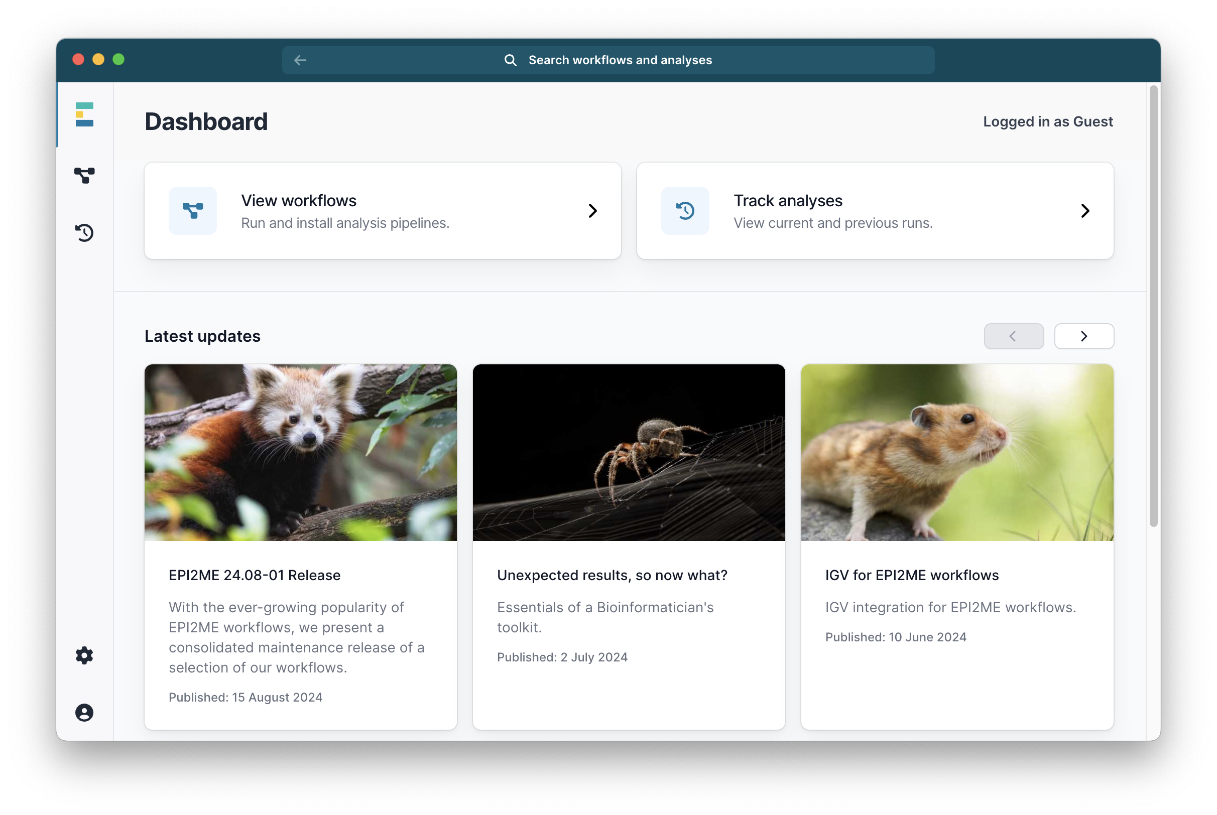
Task: Open the EPI2ME 24.08-01 Release title
Action: 254,575
